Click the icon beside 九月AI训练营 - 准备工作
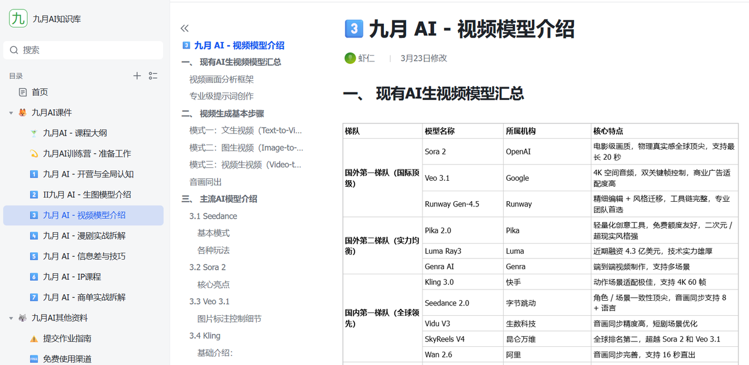The image size is (749, 365). 34,153
